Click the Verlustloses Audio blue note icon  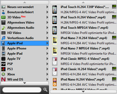pos(3,38)
